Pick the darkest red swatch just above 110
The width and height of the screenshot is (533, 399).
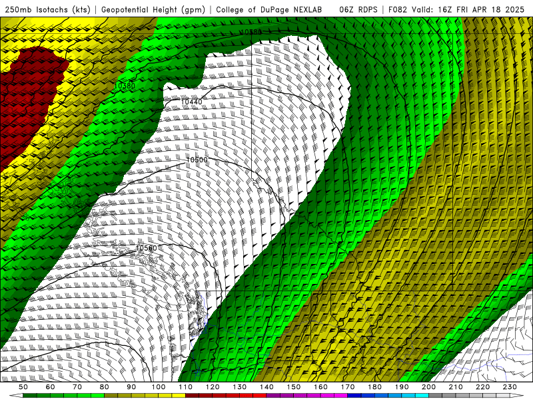coord(192,396)
